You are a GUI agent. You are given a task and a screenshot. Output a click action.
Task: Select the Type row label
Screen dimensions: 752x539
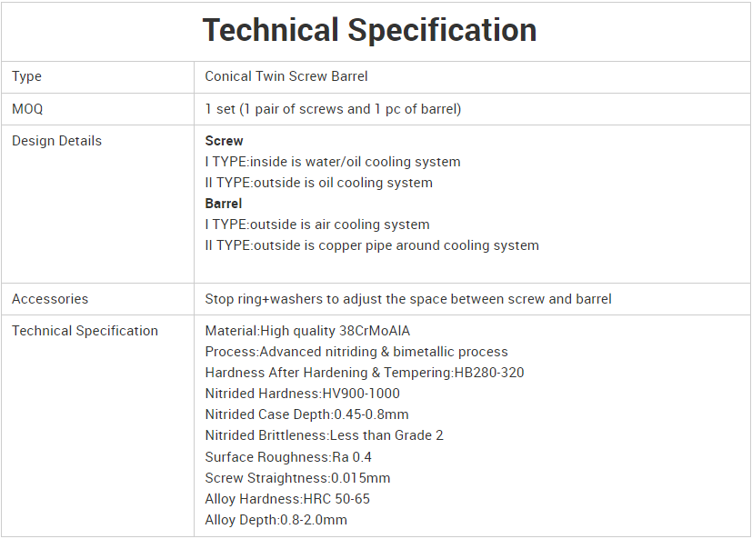(26, 76)
